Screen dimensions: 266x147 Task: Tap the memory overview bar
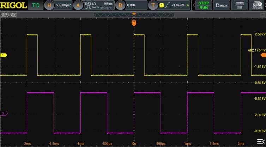pos(134,15)
